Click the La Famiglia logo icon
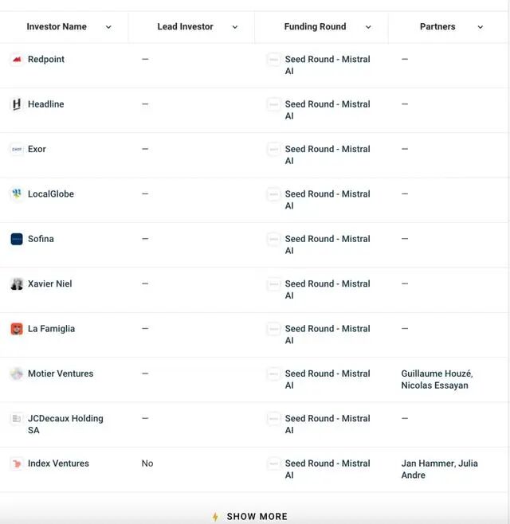Viewport: 510px width, 524px height. click(17, 329)
